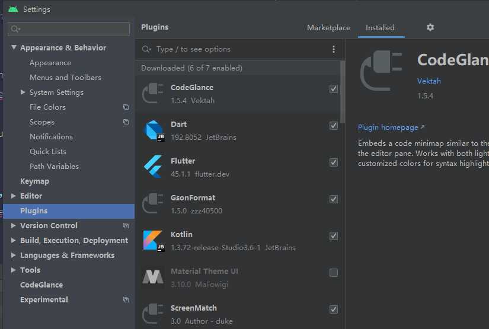Toggle the Flutter plugin checkbox
489x329 pixels.
pos(333,162)
